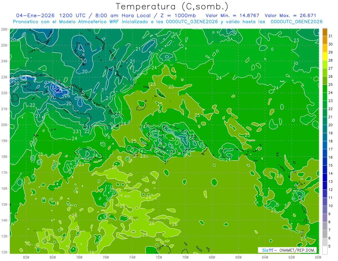Click the color scale label 5

(x=330, y=246)
